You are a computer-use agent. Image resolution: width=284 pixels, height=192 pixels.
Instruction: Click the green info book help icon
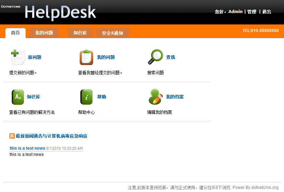pos(86,97)
